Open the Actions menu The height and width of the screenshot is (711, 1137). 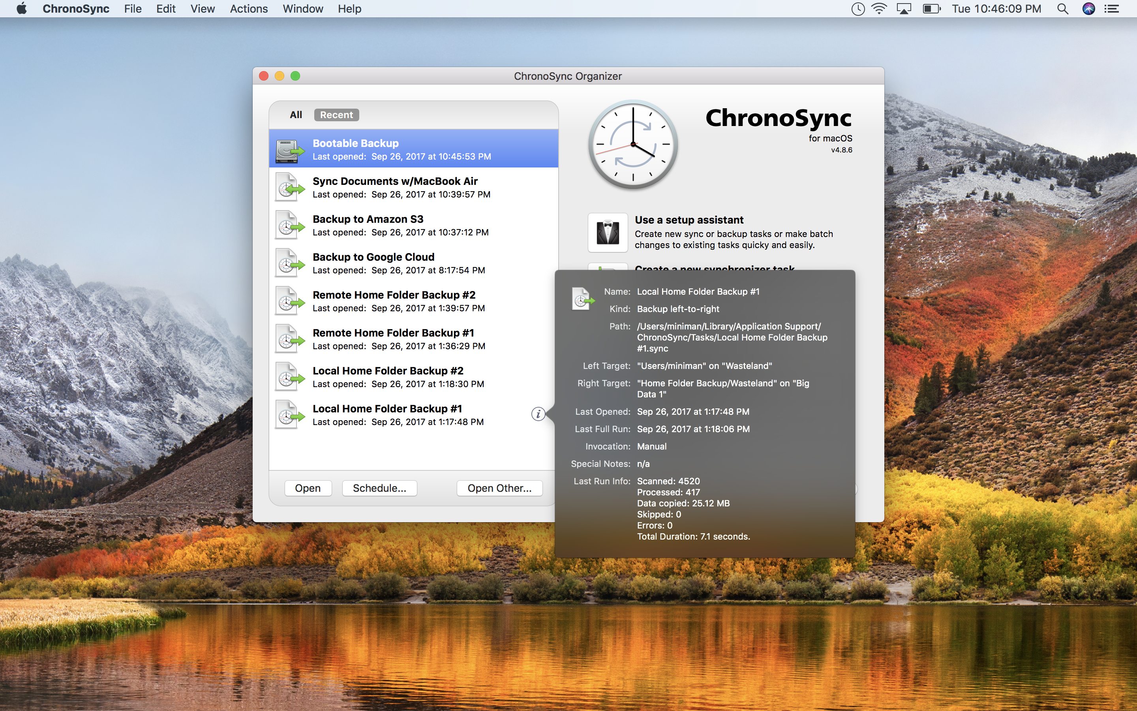pyautogui.click(x=249, y=8)
